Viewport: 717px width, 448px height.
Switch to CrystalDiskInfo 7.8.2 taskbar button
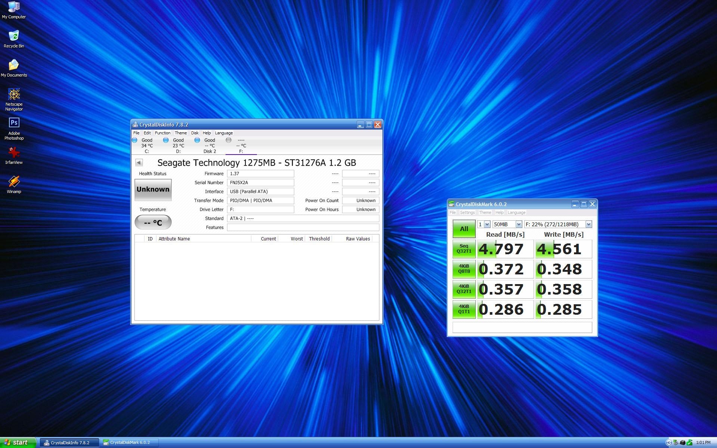click(69, 443)
